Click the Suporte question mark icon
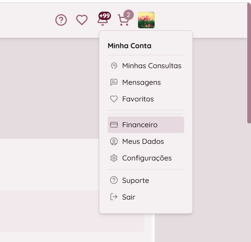This screenshot has height=242, width=251. [114, 180]
